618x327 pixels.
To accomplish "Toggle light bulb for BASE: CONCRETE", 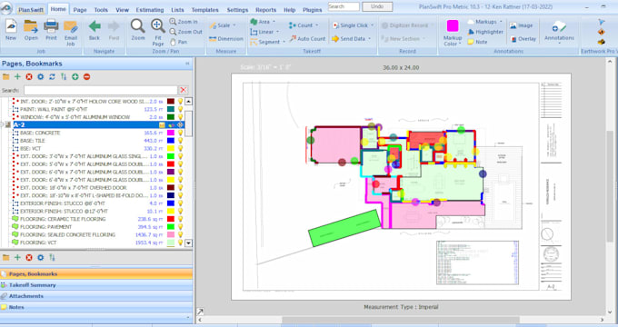I will point(180,133).
